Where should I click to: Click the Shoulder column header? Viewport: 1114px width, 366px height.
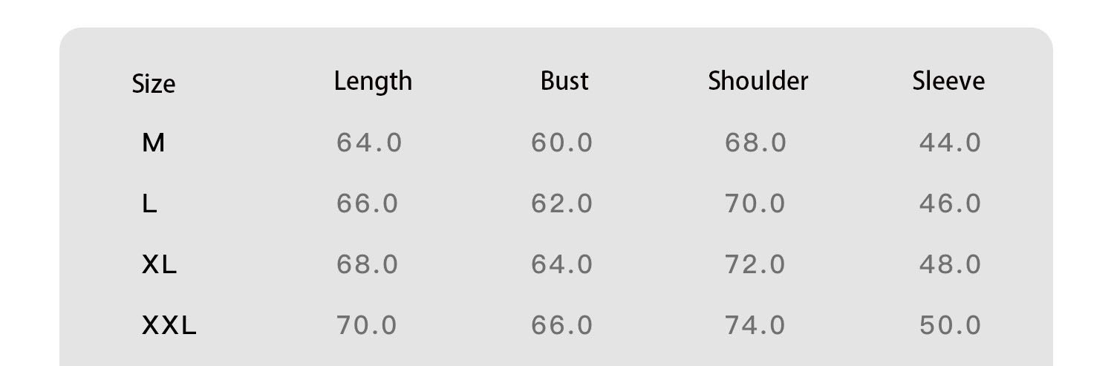point(758,81)
